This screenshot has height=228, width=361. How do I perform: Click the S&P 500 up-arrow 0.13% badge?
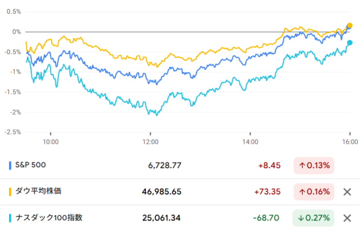(x=314, y=165)
